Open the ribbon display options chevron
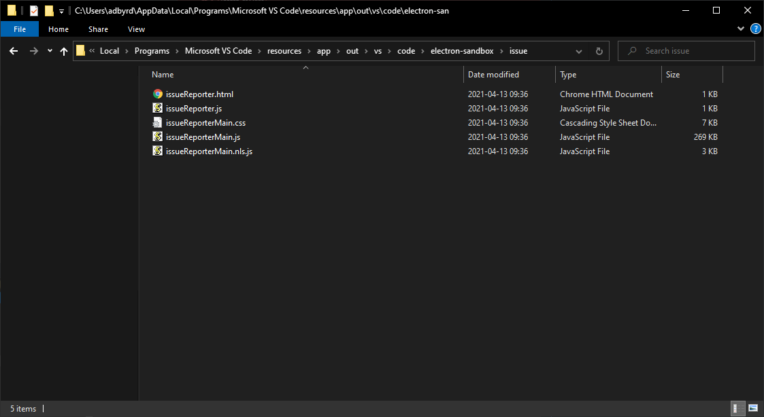 tap(740, 29)
